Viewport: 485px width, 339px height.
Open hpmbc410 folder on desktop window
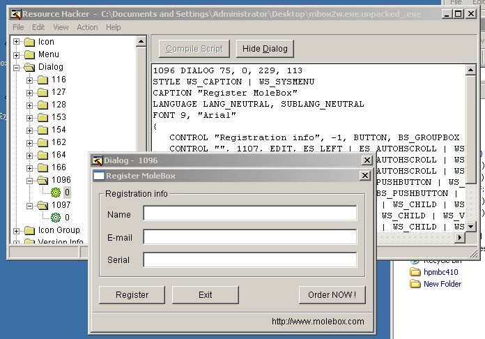tap(441, 272)
